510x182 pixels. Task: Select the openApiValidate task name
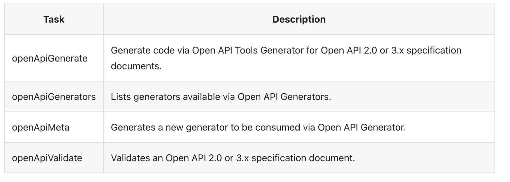[47, 158]
